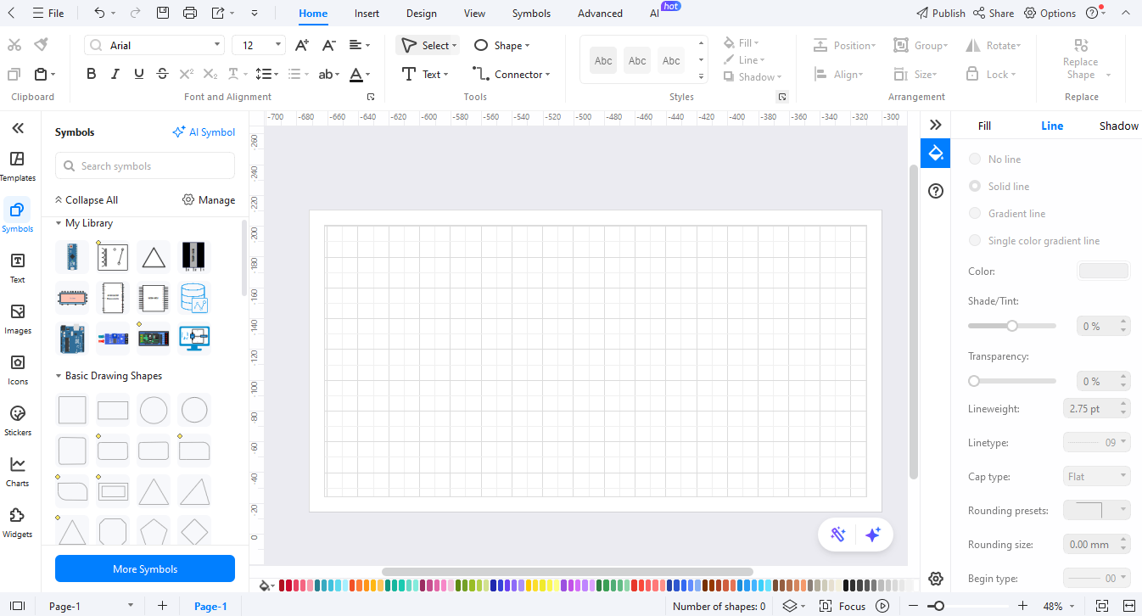
Task: Open the Fill tab in right panel
Action: (984, 126)
